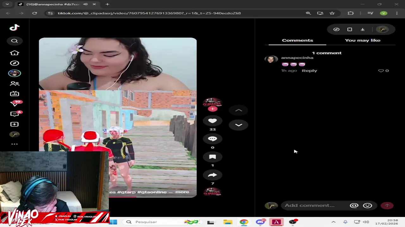The image size is (405, 227).
Task: Open the annapecinha commenter username
Action: point(297,58)
